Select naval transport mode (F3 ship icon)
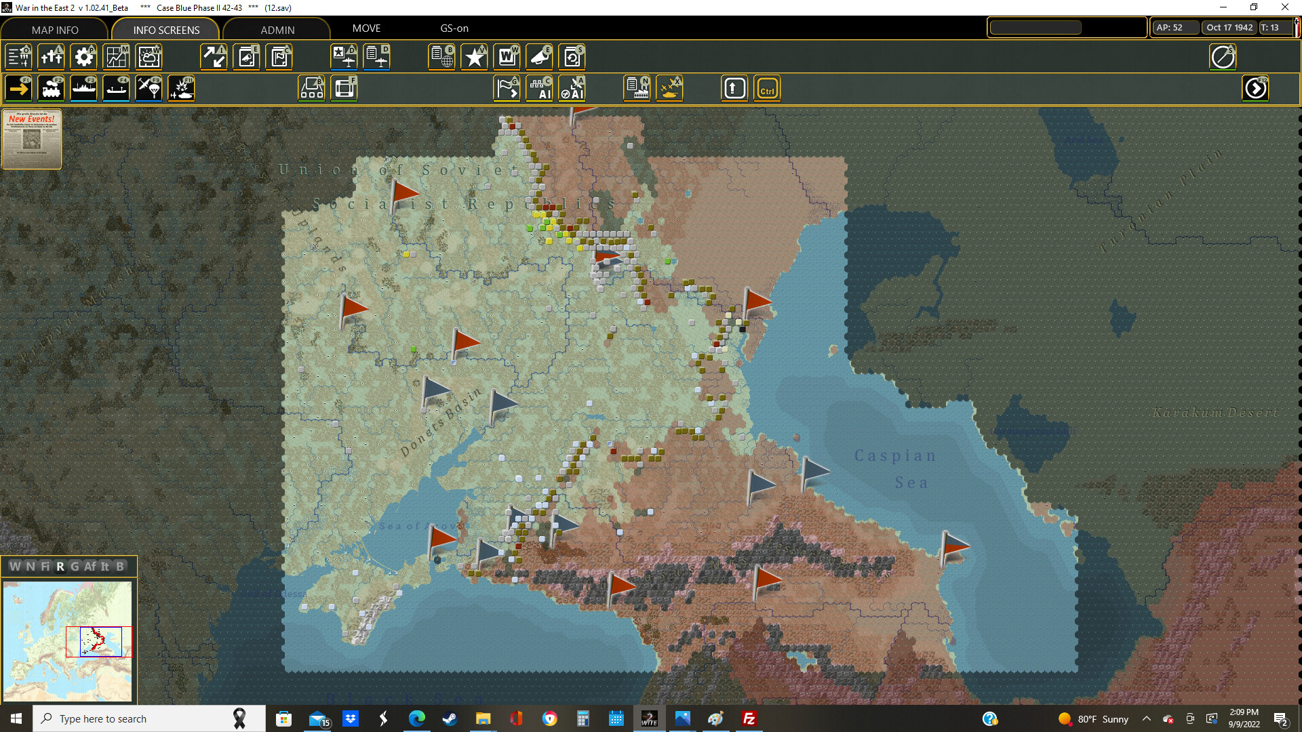 coord(83,87)
